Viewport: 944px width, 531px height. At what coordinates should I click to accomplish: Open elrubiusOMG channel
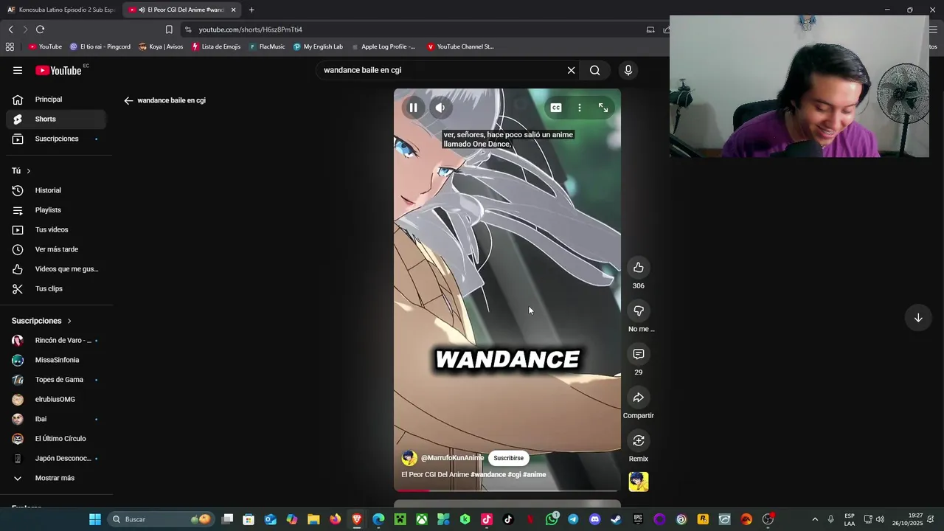[55, 399]
